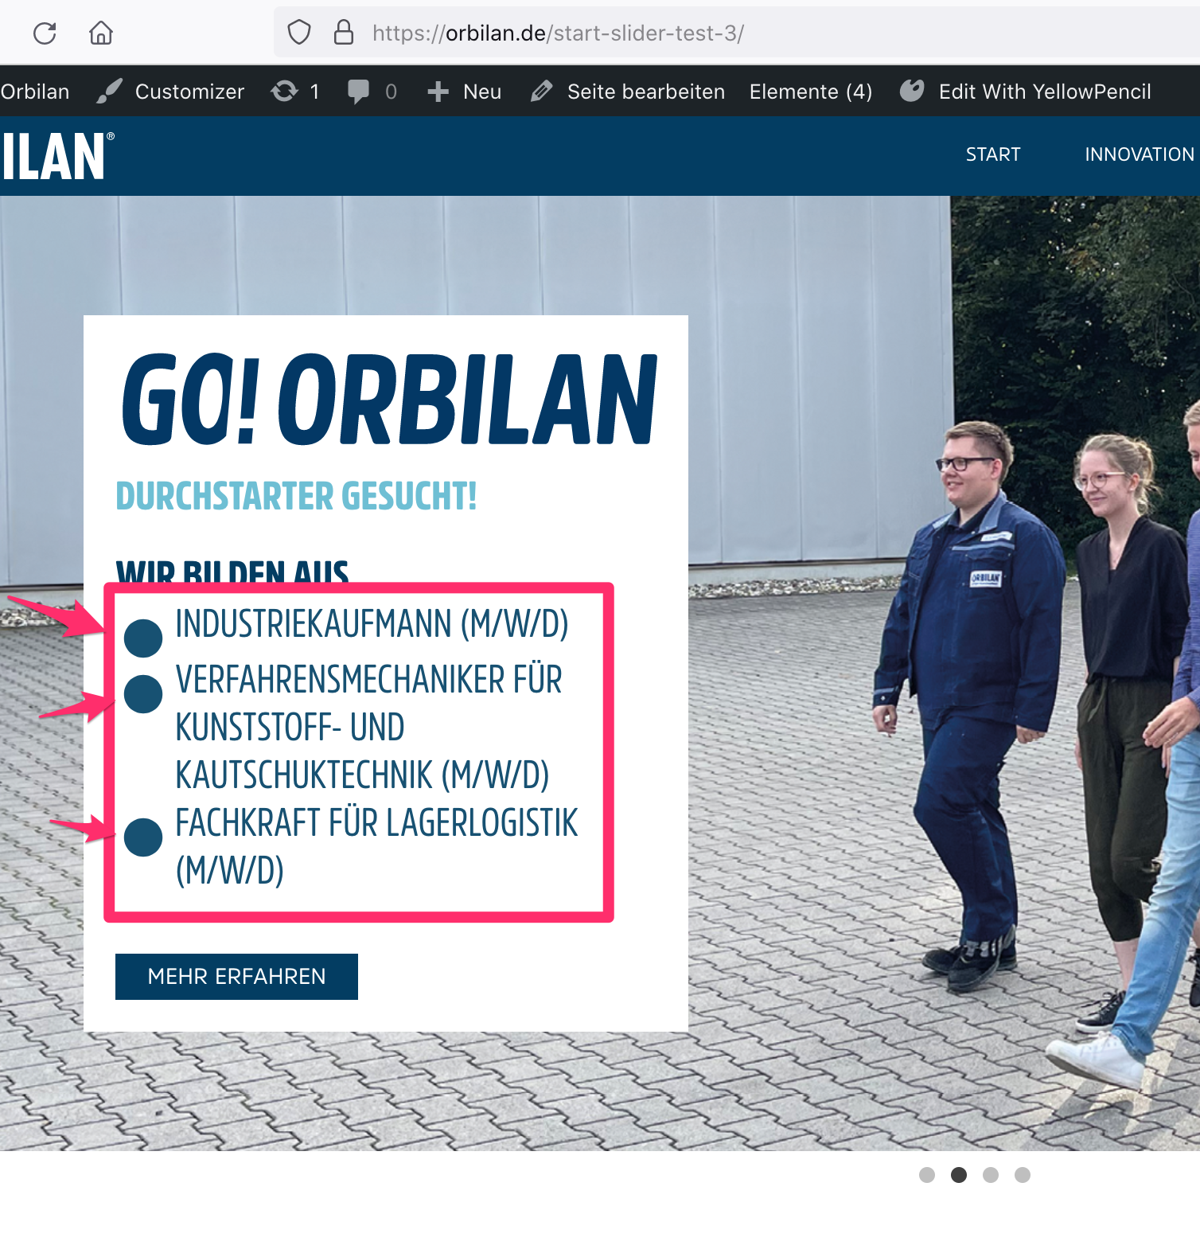Open the Neu admin bar menu
The width and height of the screenshot is (1200, 1253).
point(482,92)
